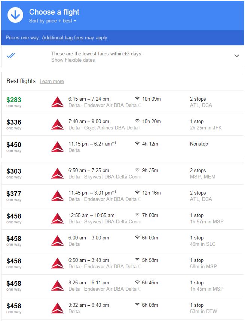Click Delta logo on the $377 flight
This screenshot has height=321, width=245.
click(x=57, y=196)
